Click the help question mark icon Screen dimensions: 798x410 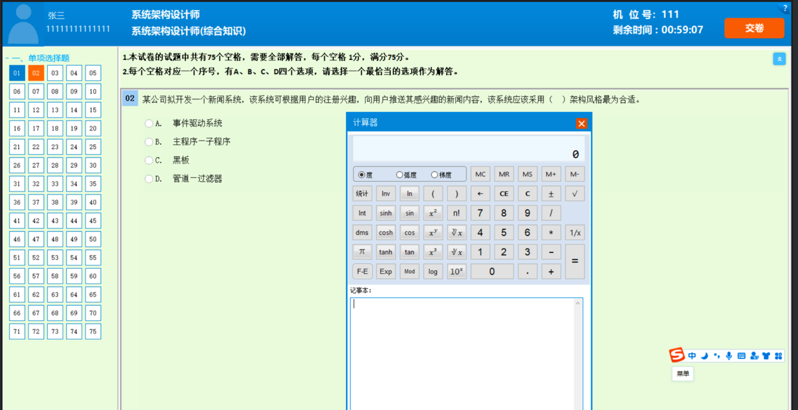point(785,8)
